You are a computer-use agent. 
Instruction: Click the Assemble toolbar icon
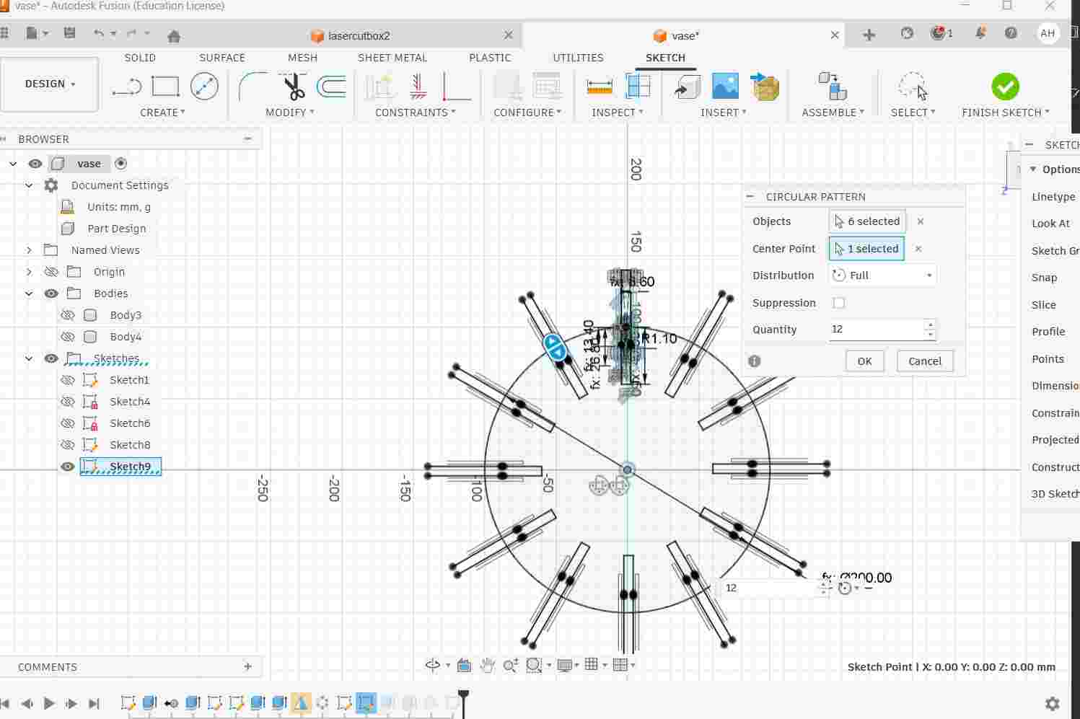[833, 87]
